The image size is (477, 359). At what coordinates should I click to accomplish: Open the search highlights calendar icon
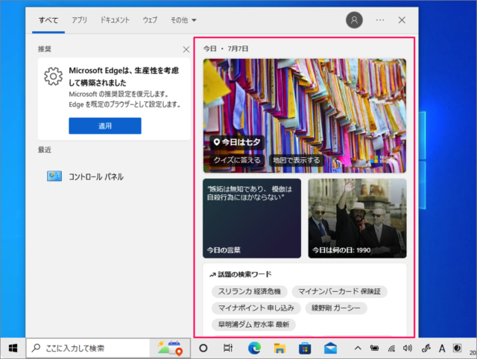pyautogui.click(x=170, y=348)
